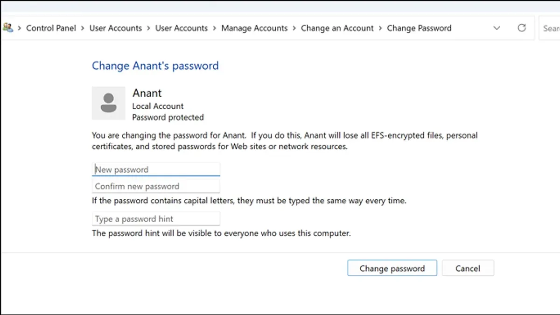Click the 'Local Account' text

pos(158,106)
